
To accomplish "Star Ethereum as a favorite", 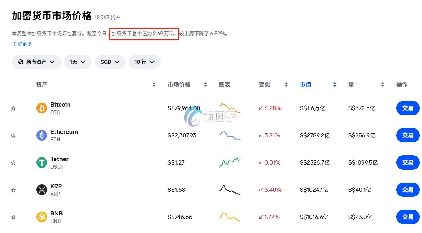I will [x=13, y=136].
